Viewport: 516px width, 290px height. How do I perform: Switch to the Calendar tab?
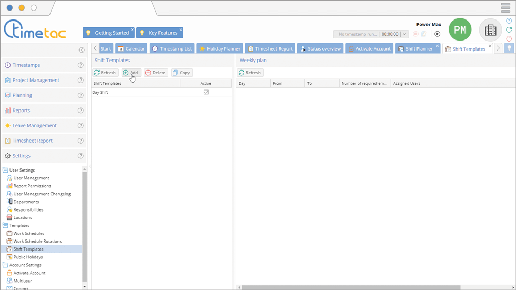pos(131,48)
